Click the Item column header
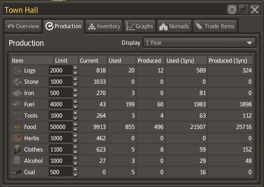Image resolution: width=264 pixels, height=187 pixels. [x=32, y=61]
